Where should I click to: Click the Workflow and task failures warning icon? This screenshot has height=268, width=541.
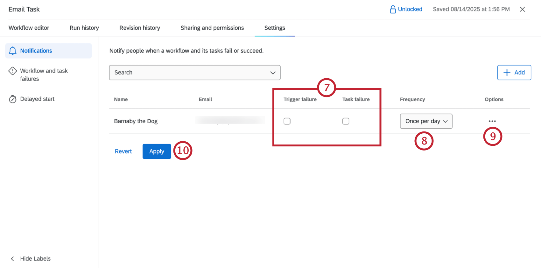(x=13, y=71)
